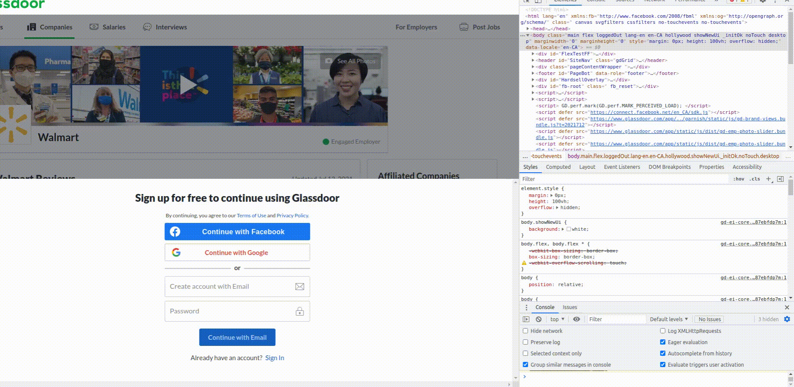Uncheck Evaluate triggers user activation
Screen dimensions: 794x387
(663, 364)
